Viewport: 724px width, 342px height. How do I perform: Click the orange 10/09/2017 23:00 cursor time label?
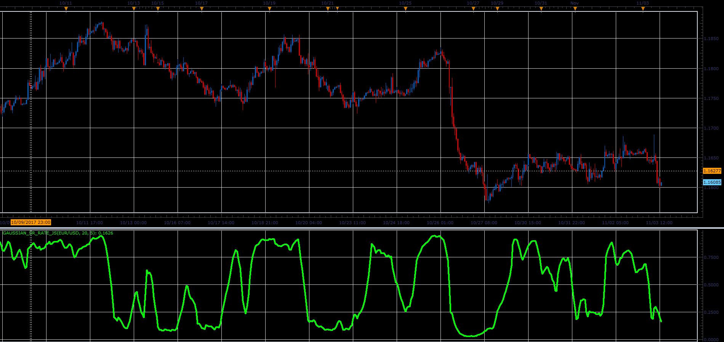coord(31,222)
